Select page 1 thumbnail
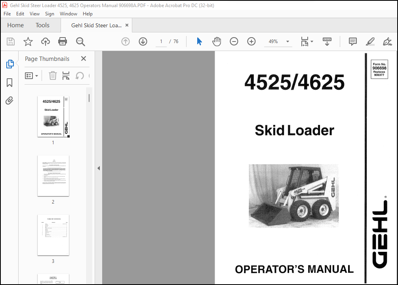398x285 pixels. [x=53, y=117]
